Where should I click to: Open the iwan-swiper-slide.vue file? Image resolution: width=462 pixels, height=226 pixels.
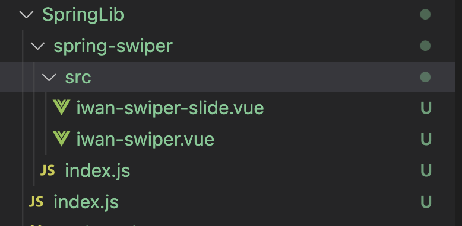[x=170, y=108]
